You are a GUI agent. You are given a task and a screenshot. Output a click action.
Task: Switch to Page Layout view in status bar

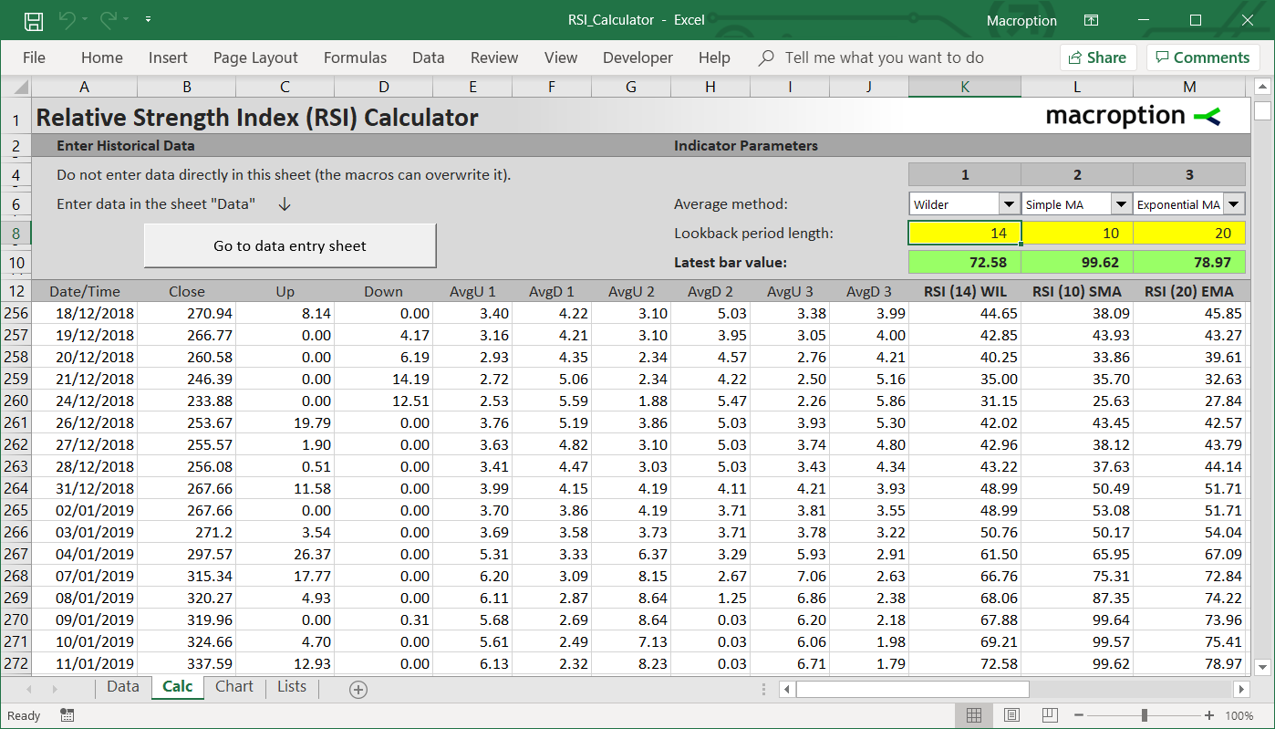1011,715
